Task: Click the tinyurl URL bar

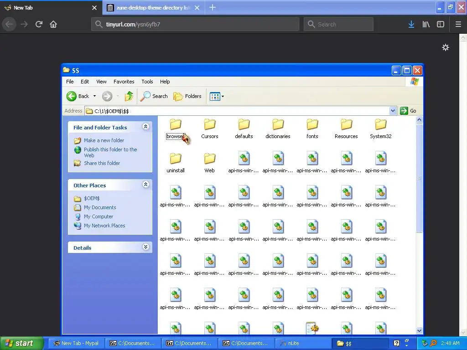Action: (195, 24)
